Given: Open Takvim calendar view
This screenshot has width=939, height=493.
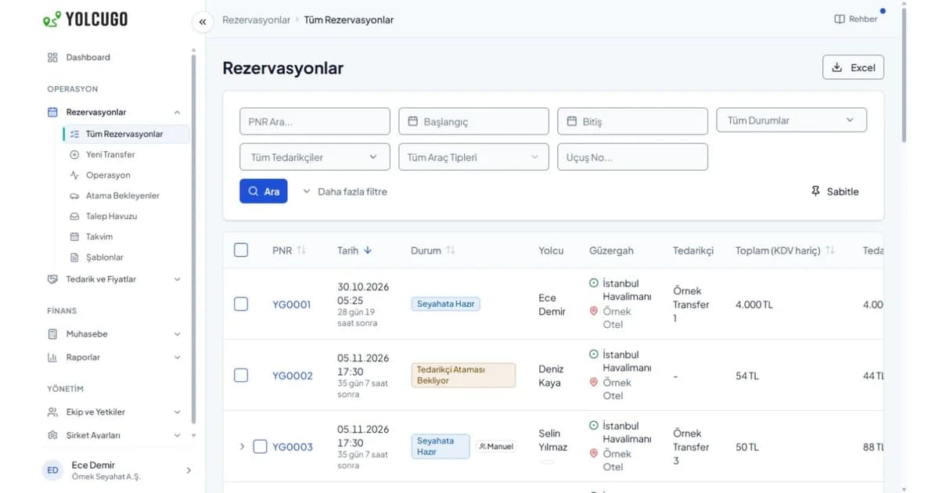Looking at the screenshot, I should (99, 236).
